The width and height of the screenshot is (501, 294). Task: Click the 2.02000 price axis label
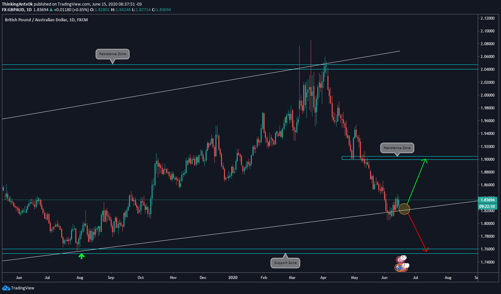coord(487,82)
